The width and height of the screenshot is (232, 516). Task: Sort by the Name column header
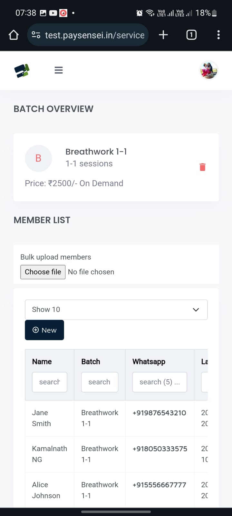42,362
